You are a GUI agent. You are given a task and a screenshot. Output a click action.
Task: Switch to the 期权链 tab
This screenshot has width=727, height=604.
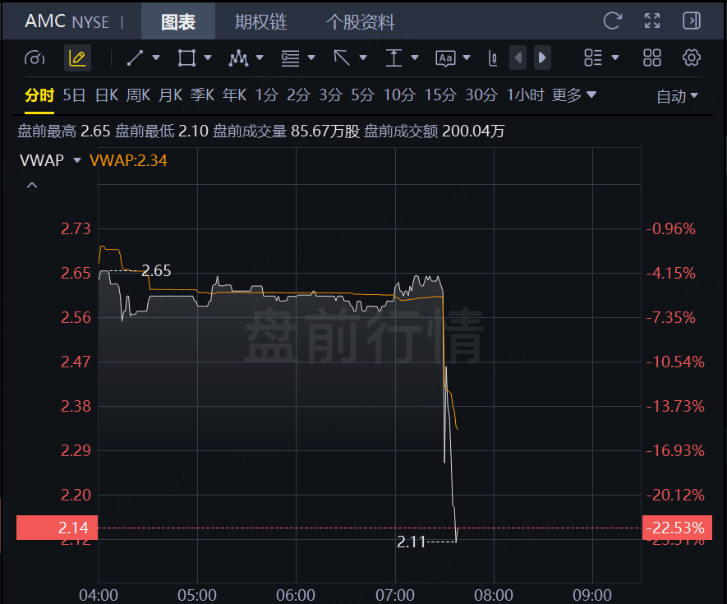tap(260, 22)
